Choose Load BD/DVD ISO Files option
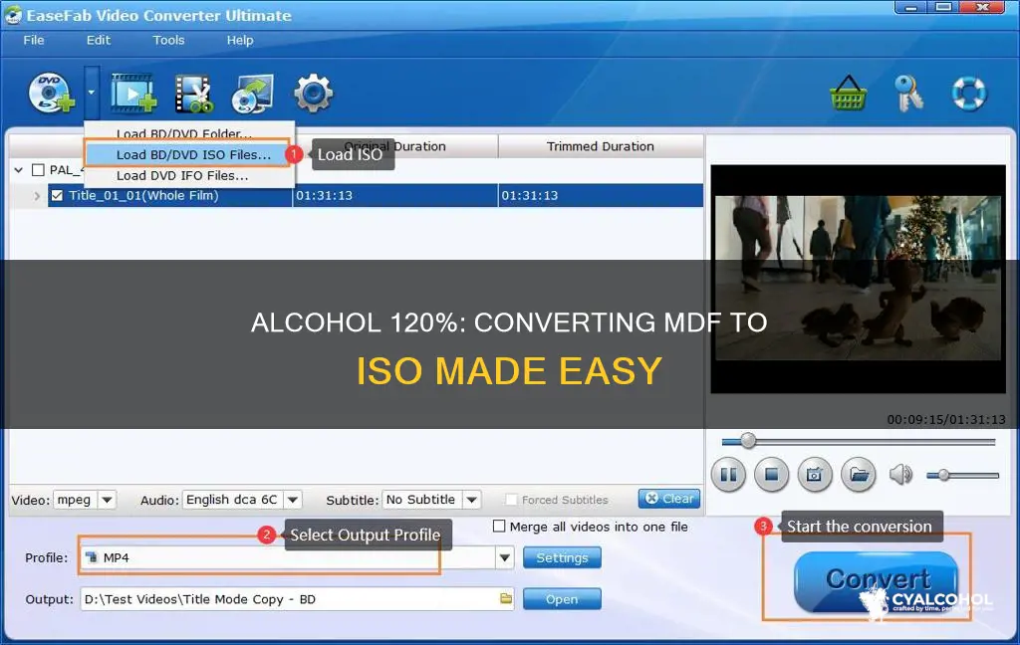 point(188,154)
